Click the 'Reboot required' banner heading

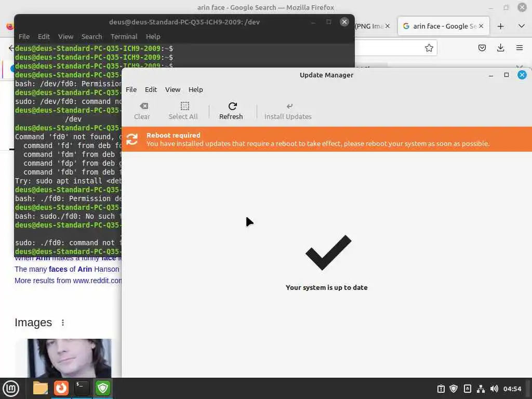point(174,136)
